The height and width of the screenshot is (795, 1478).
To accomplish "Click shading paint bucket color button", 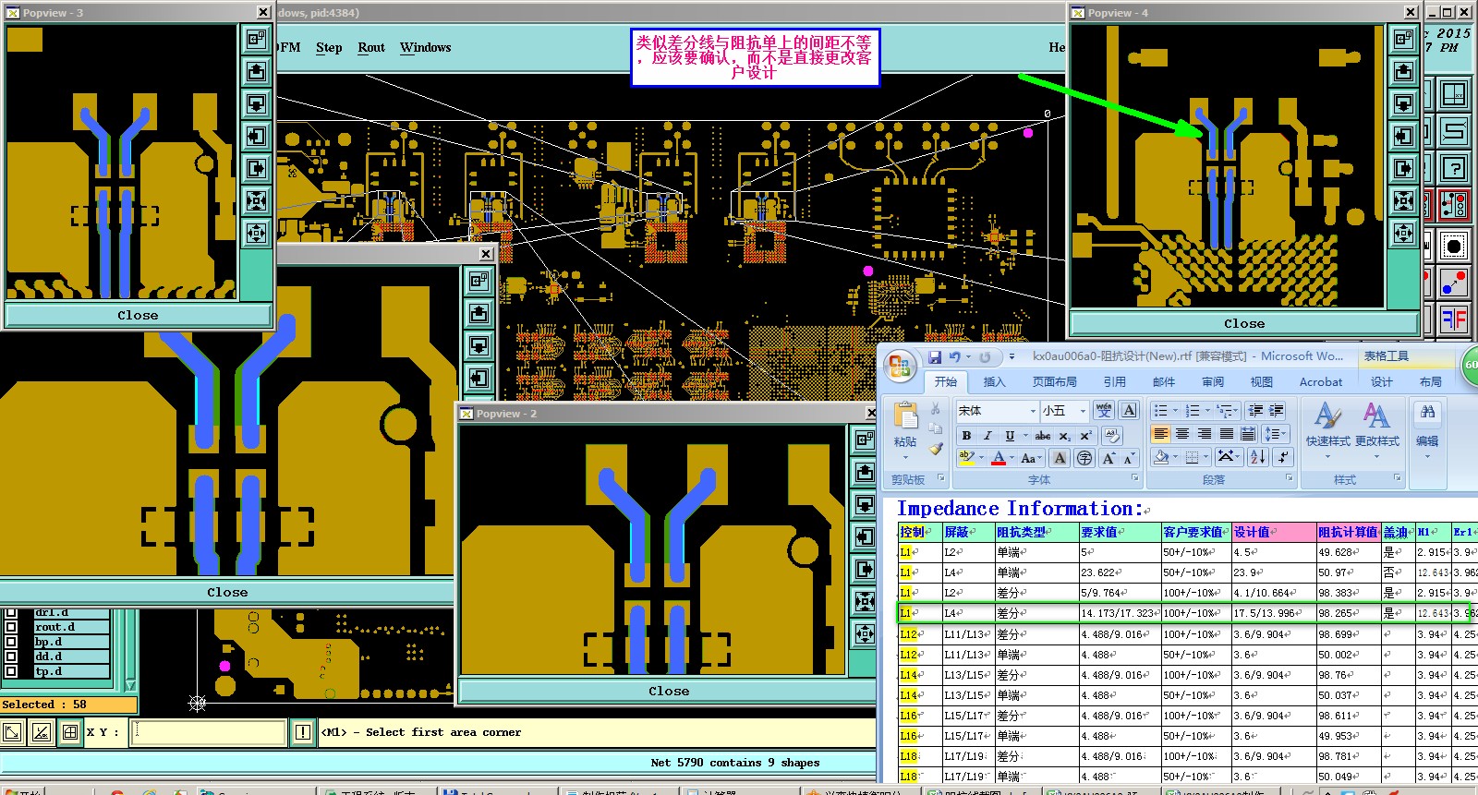I will 1162,457.
